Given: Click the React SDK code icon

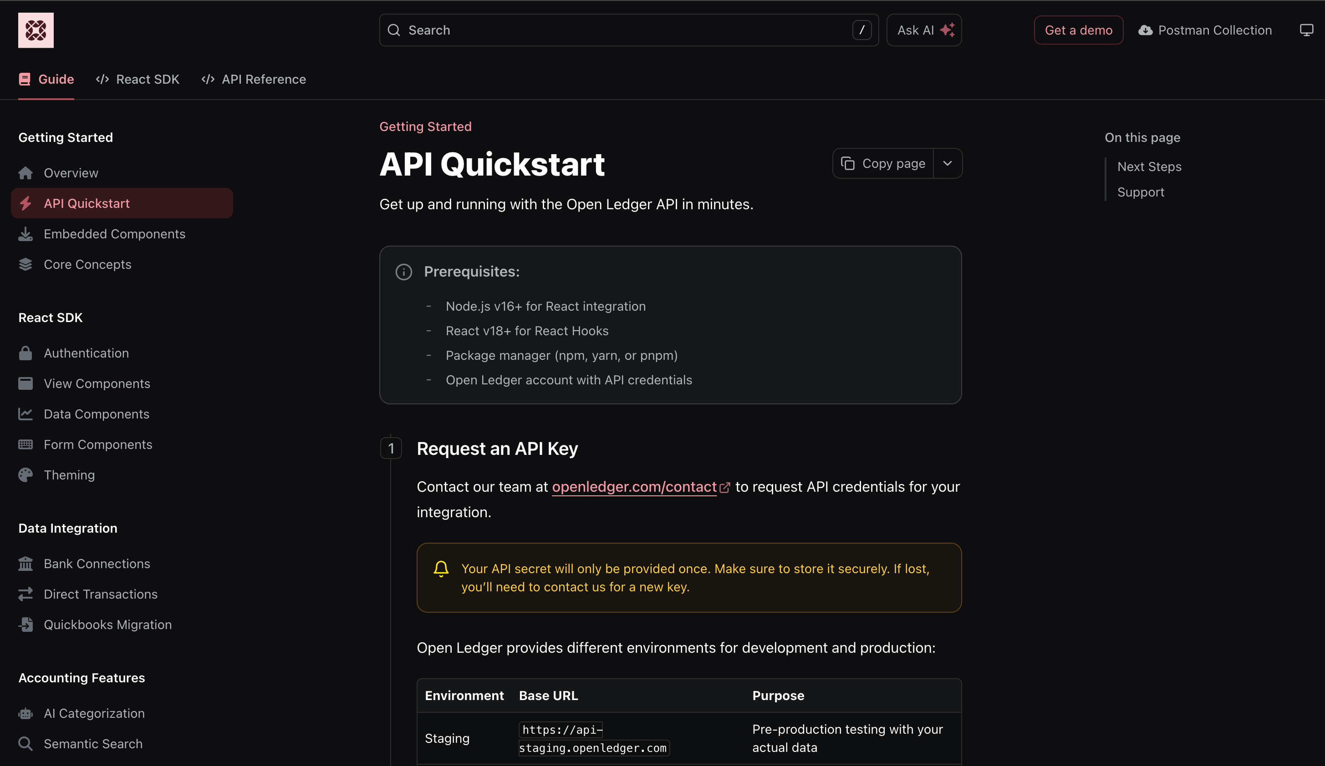Looking at the screenshot, I should [x=102, y=79].
